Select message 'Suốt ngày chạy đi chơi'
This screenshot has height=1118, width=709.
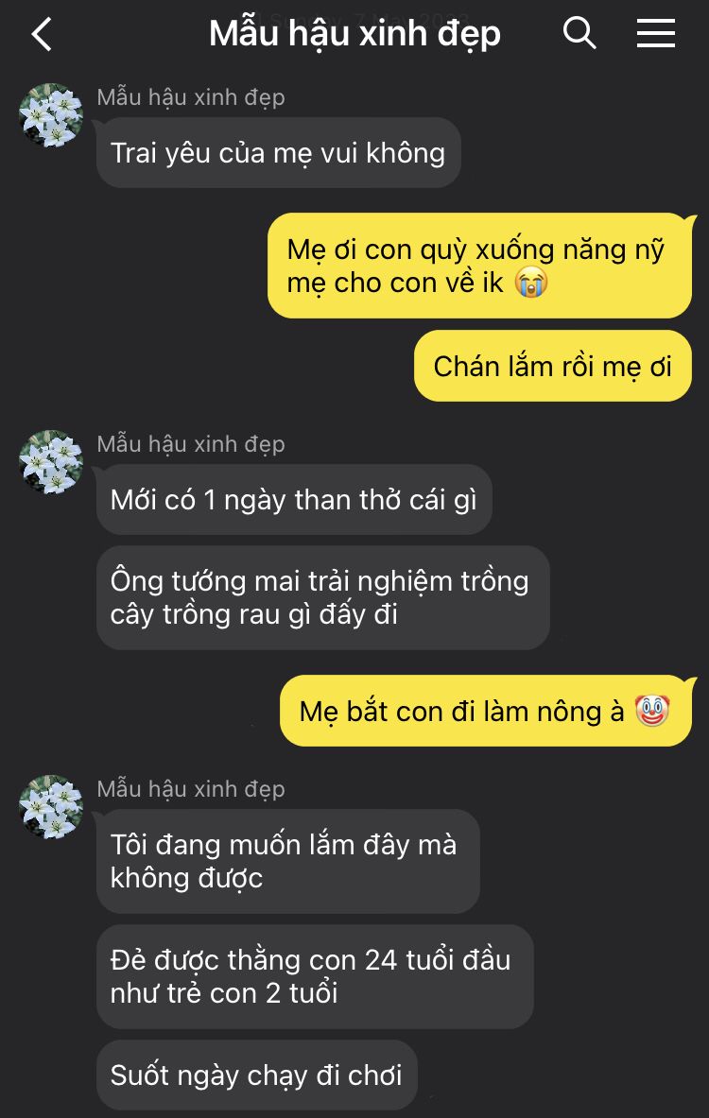point(257,1075)
